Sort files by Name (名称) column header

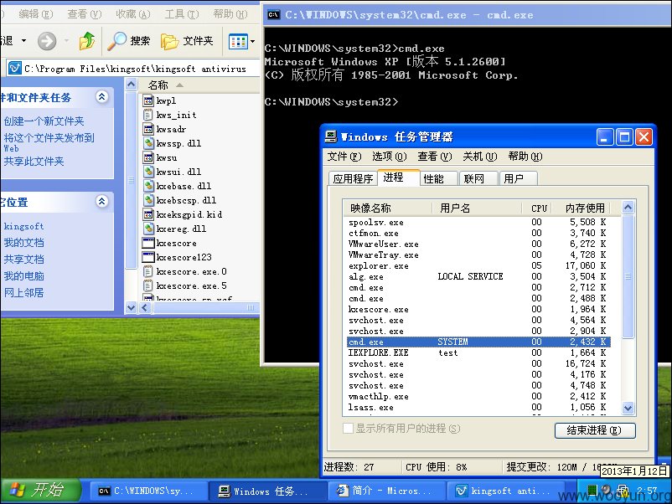[x=199, y=85]
